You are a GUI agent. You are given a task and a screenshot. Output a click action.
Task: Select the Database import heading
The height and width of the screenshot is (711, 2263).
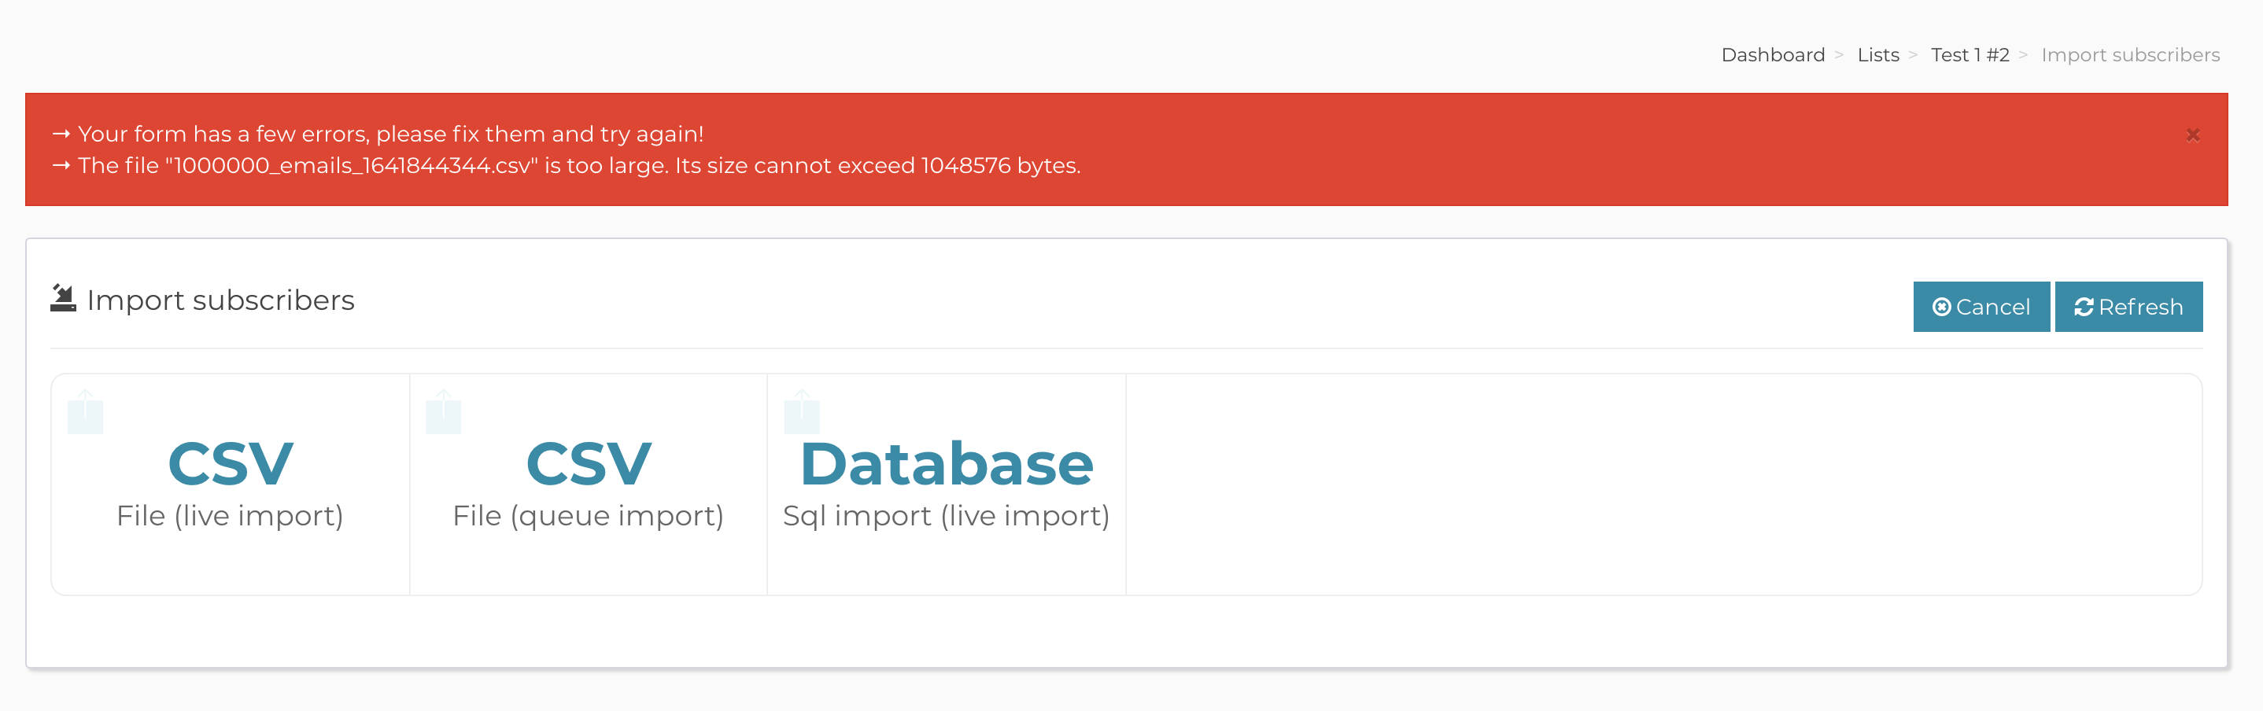(x=946, y=463)
